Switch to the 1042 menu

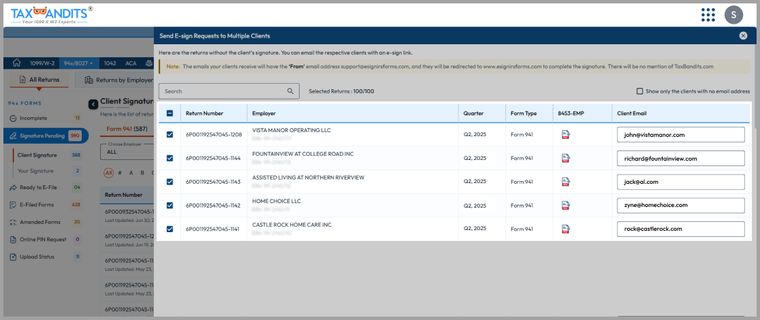pyautogui.click(x=112, y=63)
